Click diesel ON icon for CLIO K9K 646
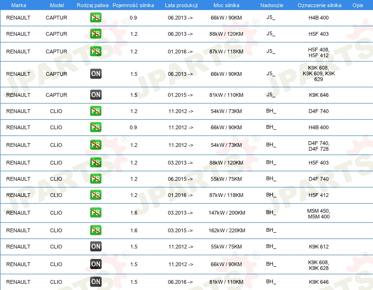The height and width of the screenshot is (290, 373). tap(95, 282)
